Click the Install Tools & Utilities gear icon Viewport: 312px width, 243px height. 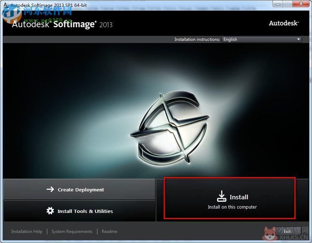[x=50, y=211]
